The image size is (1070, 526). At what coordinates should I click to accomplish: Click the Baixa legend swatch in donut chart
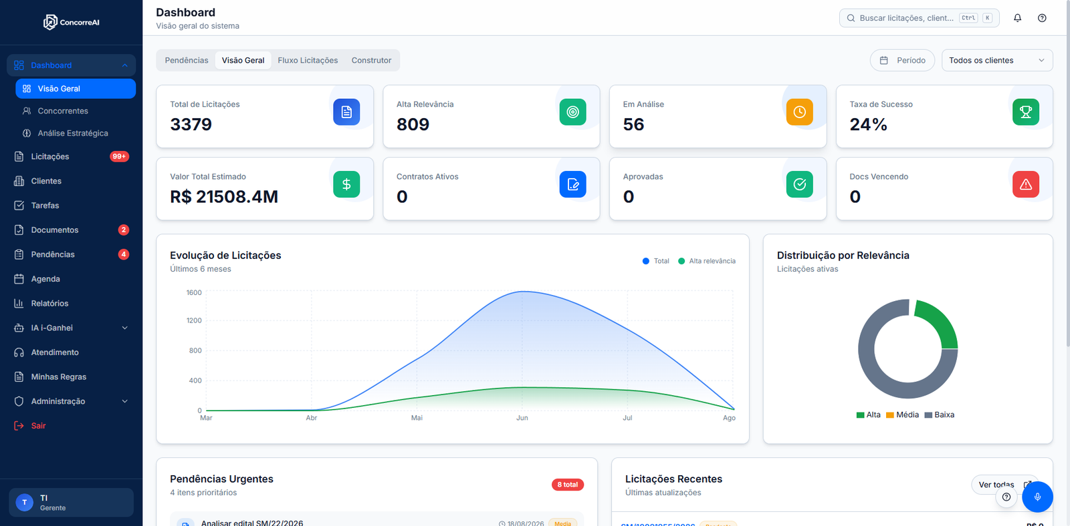coord(928,415)
